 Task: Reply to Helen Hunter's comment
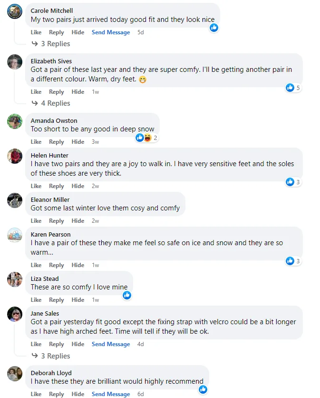pyautogui.click(x=56, y=186)
